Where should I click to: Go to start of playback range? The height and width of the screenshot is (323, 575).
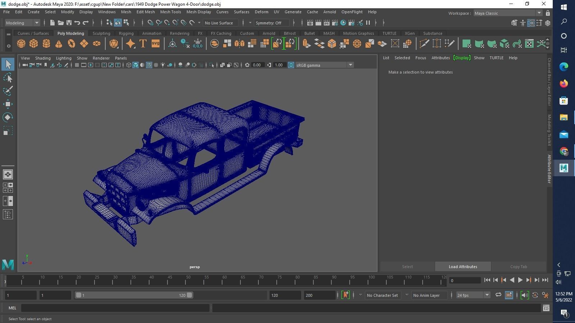[487, 280]
